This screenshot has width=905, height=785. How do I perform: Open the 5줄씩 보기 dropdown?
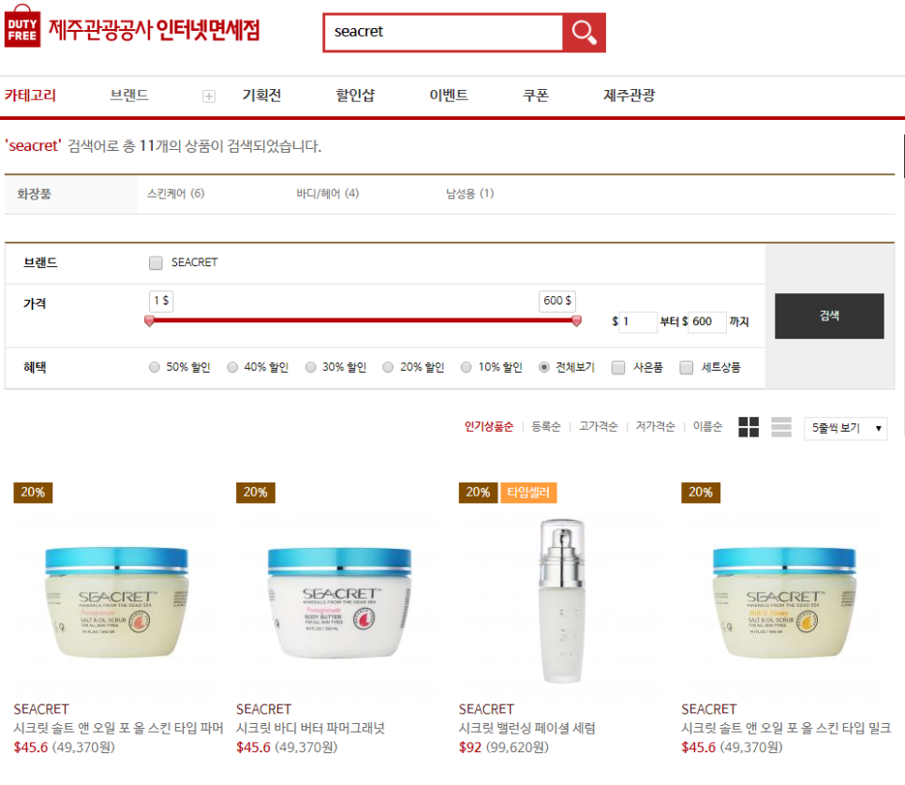[846, 428]
